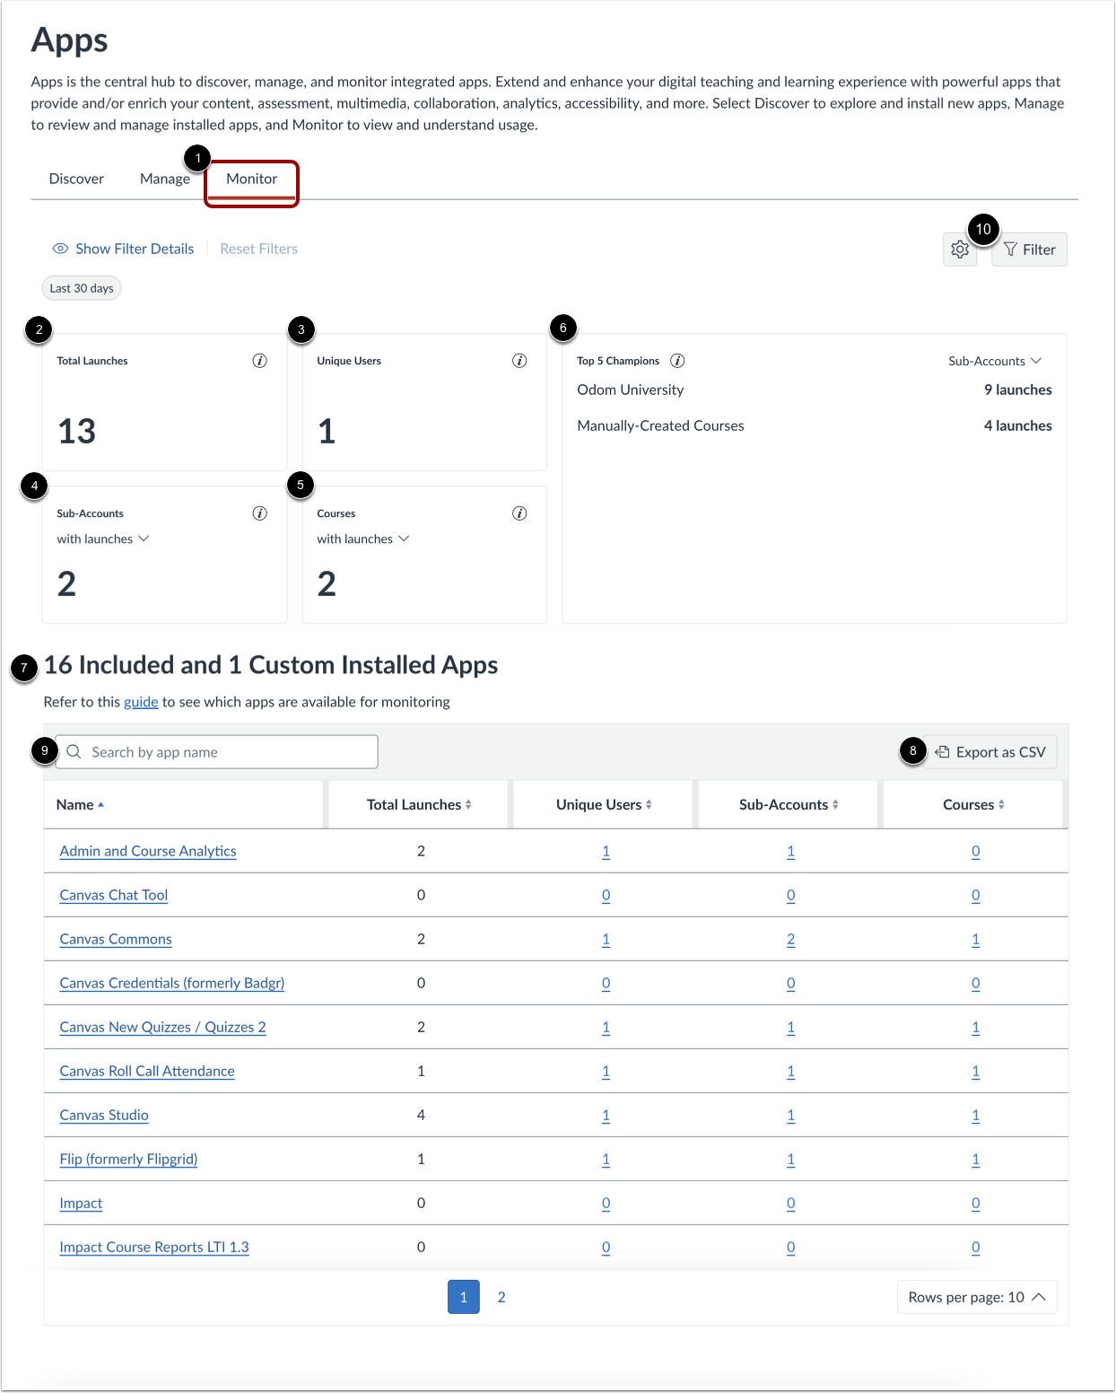1116x1393 pixels.
Task: Go to page 2 of the apps table
Action: [501, 1297]
